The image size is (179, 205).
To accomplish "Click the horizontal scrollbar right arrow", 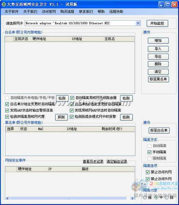I will (132, 198).
